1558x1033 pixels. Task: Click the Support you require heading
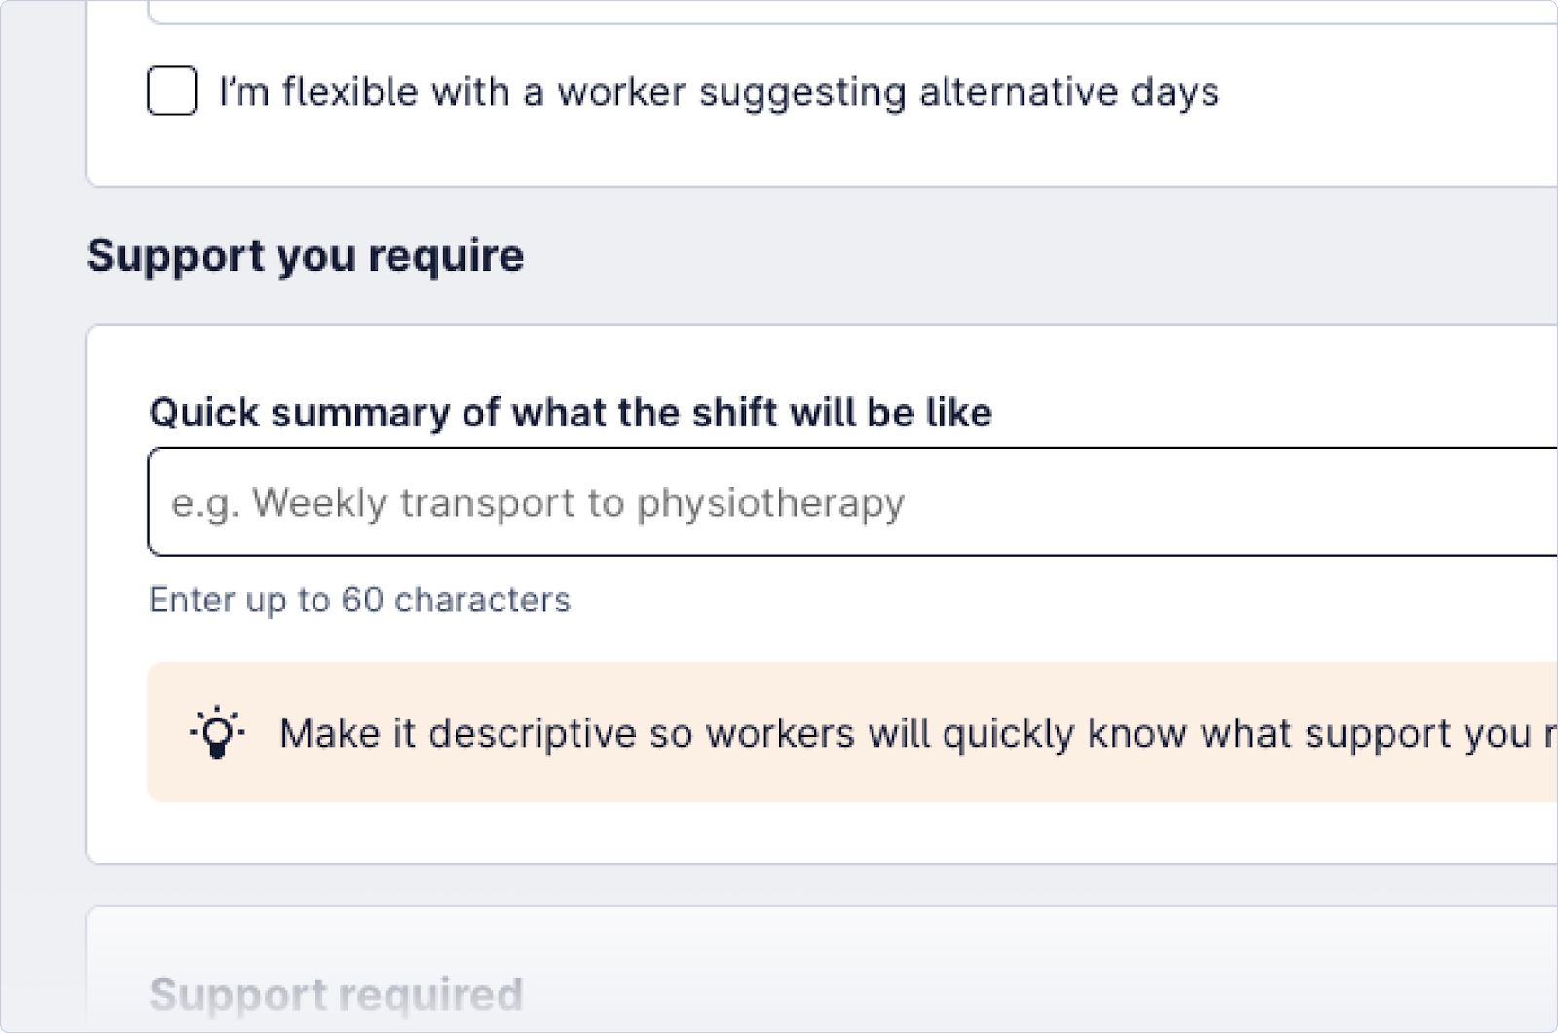pyautogui.click(x=306, y=255)
